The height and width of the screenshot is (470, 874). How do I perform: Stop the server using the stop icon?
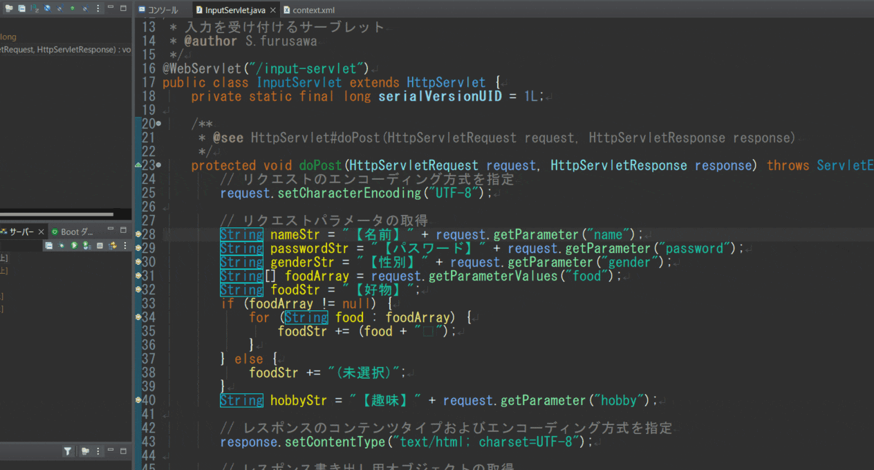coord(100,245)
